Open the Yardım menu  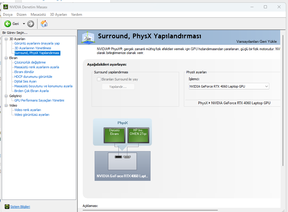click(76, 15)
